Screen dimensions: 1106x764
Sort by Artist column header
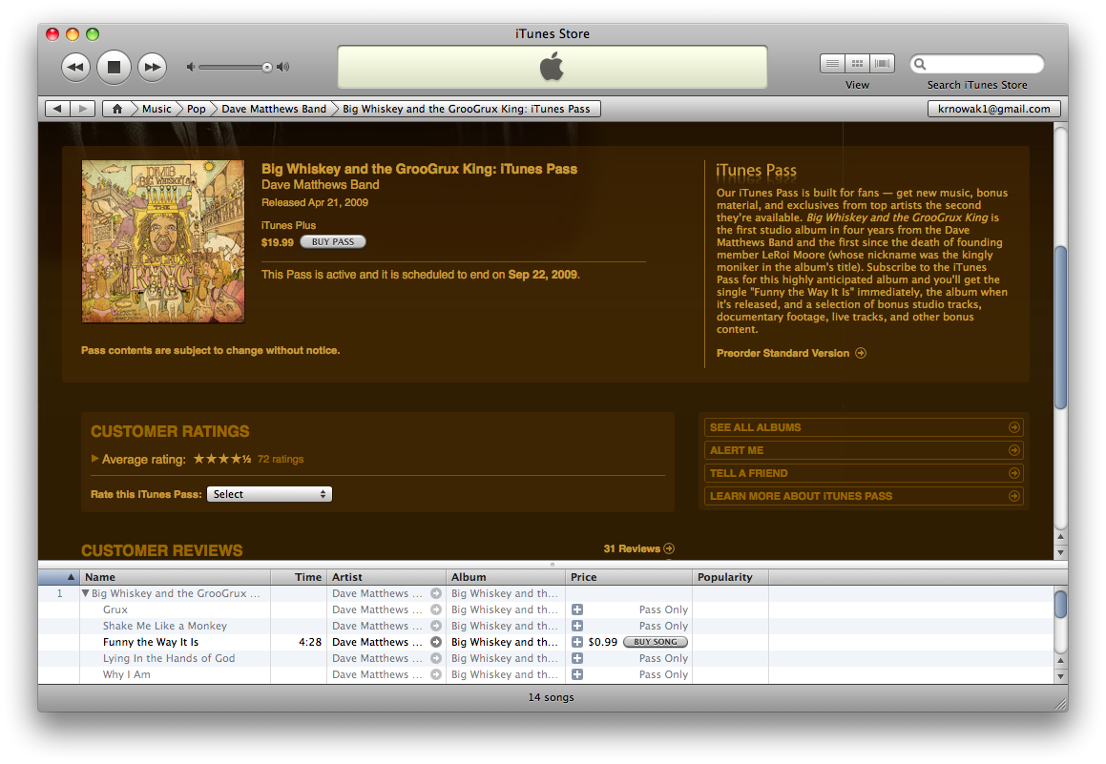(x=386, y=576)
